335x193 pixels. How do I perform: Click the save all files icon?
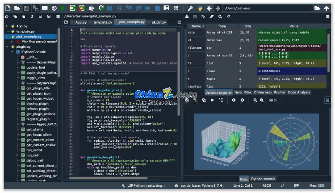click(36, 8)
